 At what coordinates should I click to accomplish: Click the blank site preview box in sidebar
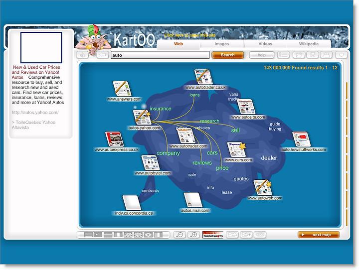41,48
